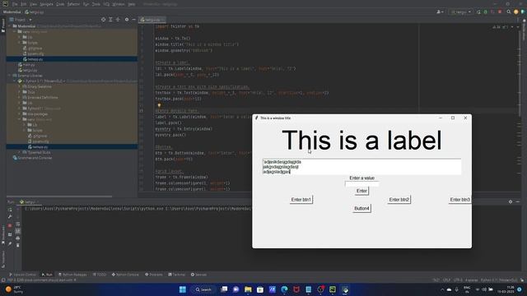Open the Bookmarks side tool stripe
The image size is (527, 296).
3,235
